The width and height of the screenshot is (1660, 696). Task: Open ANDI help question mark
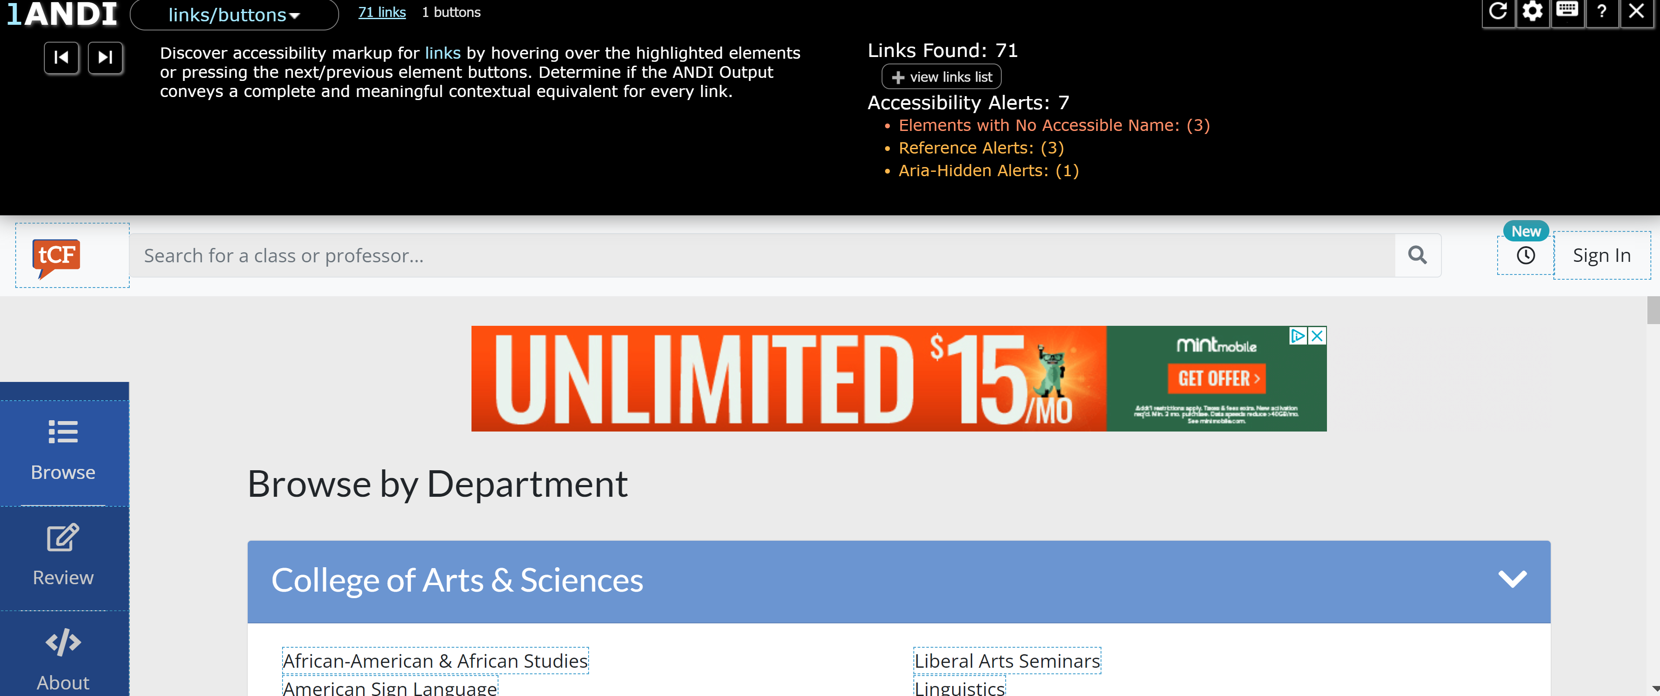coord(1601,11)
